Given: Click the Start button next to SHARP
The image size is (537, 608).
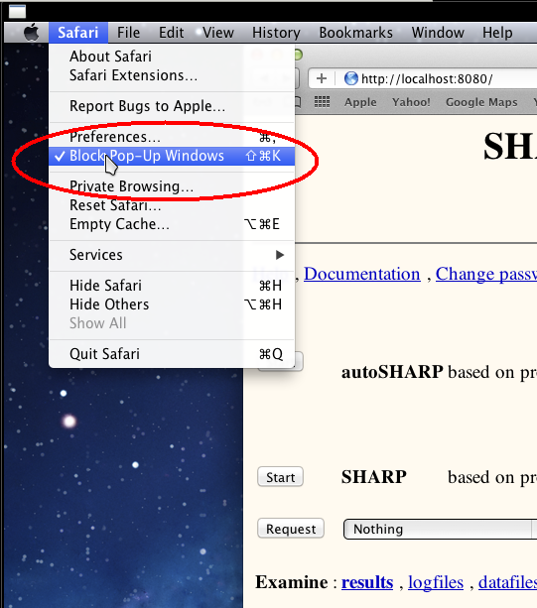Looking at the screenshot, I should tap(281, 477).
